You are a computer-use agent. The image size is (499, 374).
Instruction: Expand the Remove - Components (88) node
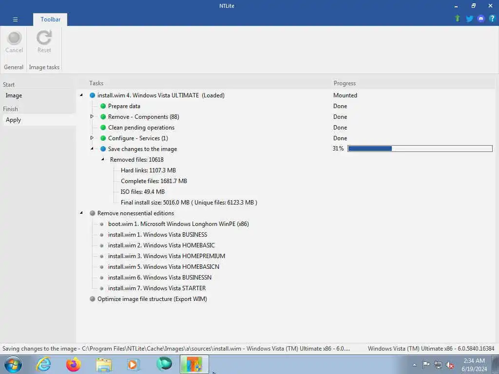[x=92, y=116]
